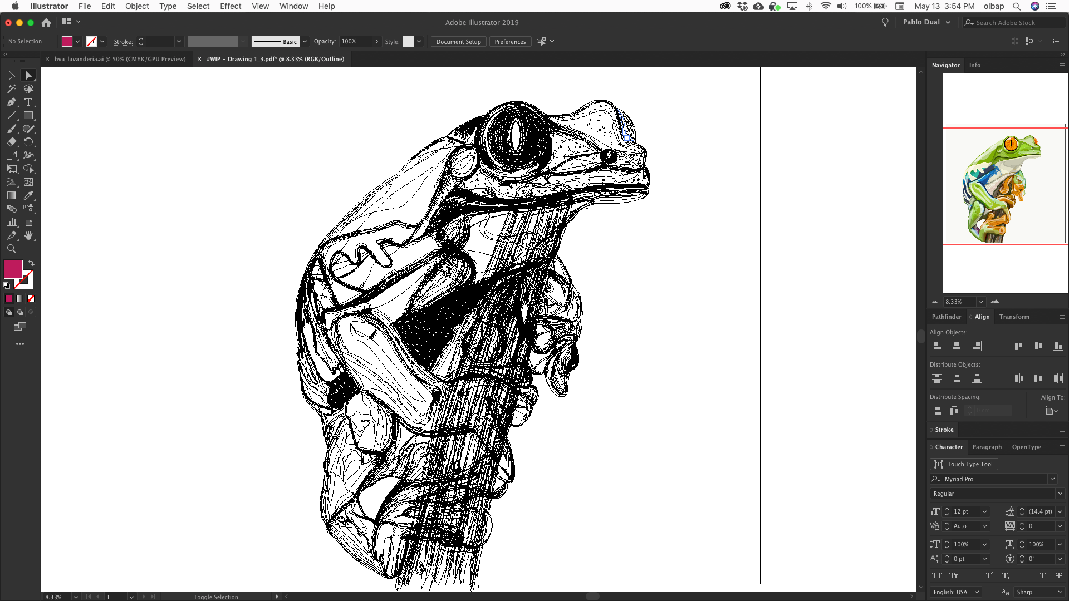Toggle Strikethrough text style
Viewport: 1069px width, 601px height.
tap(1058, 575)
